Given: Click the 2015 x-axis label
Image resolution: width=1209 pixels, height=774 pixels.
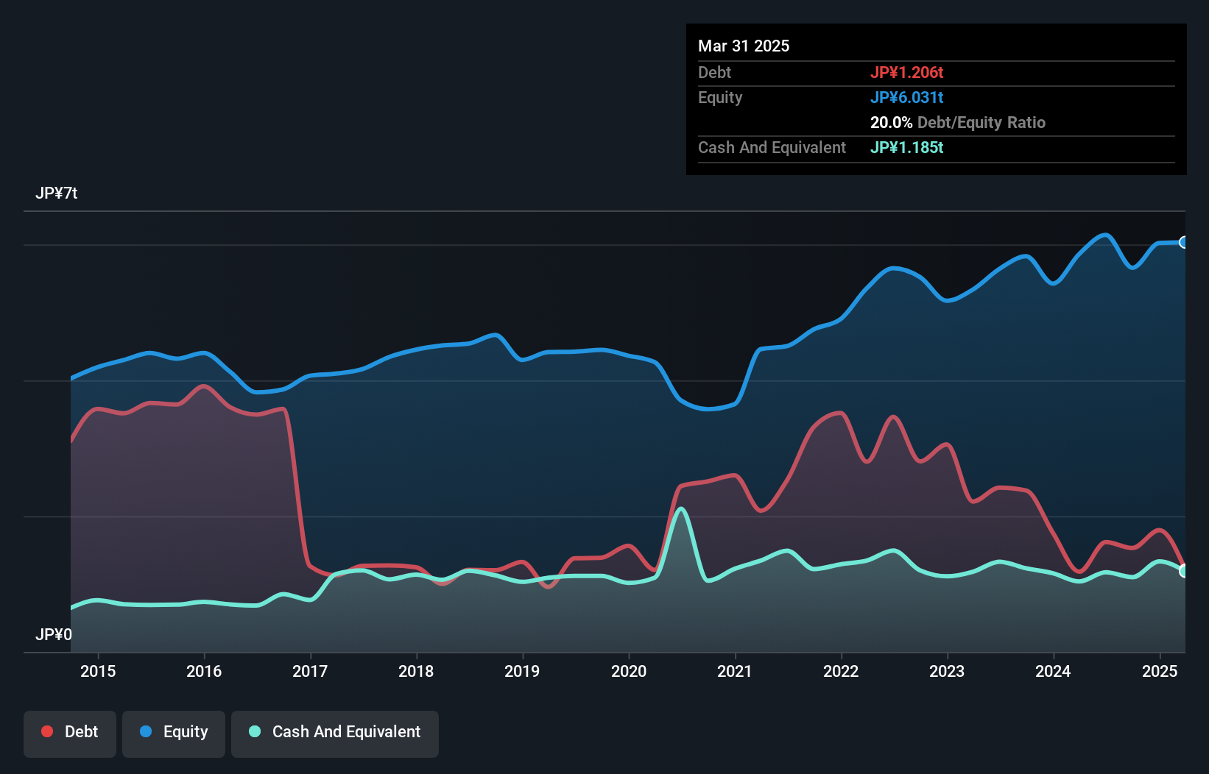Looking at the screenshot, I should click(98, 671).
